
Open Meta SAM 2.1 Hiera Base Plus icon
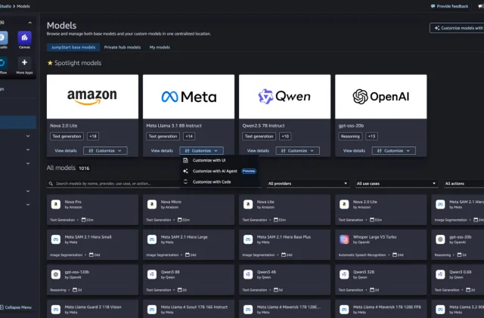(248, 239)
